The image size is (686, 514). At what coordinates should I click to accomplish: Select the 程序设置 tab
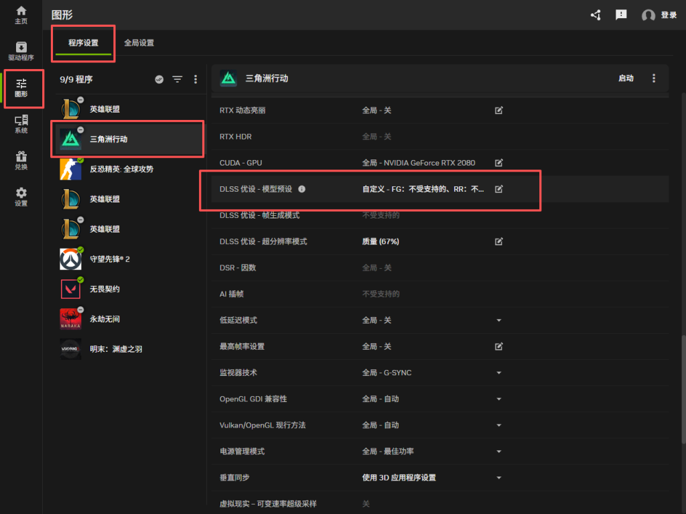83,43
